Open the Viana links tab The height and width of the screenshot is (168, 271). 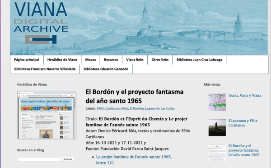click(x=135, y=60)
